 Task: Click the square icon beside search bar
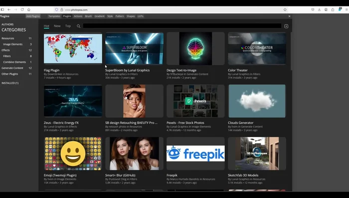click(286, 26)
